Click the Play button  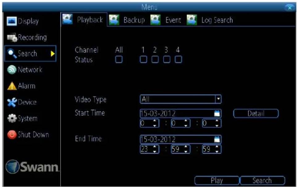pos(217,181)
